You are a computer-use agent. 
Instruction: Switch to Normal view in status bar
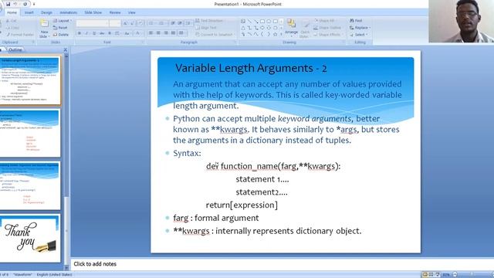pos(425,275)
